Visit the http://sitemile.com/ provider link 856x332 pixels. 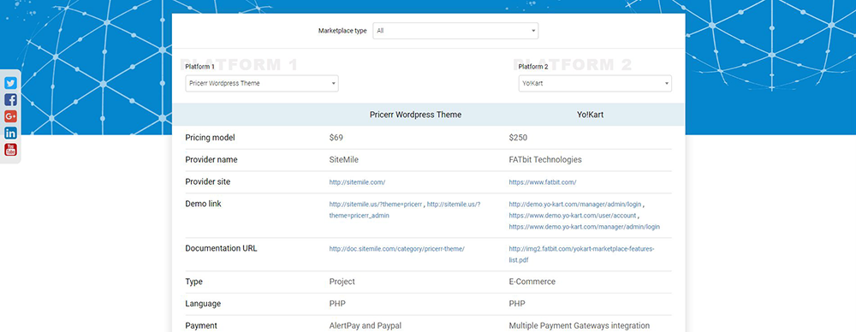click(x=358, y=182)
